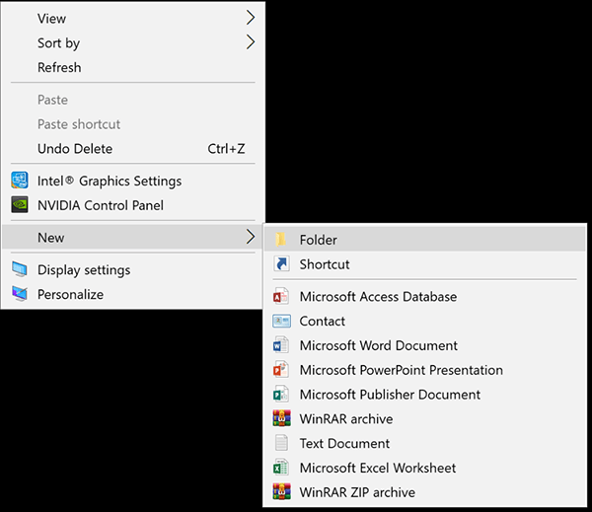
Task: Click the Contact card icon
Action: tap(281, 322)
